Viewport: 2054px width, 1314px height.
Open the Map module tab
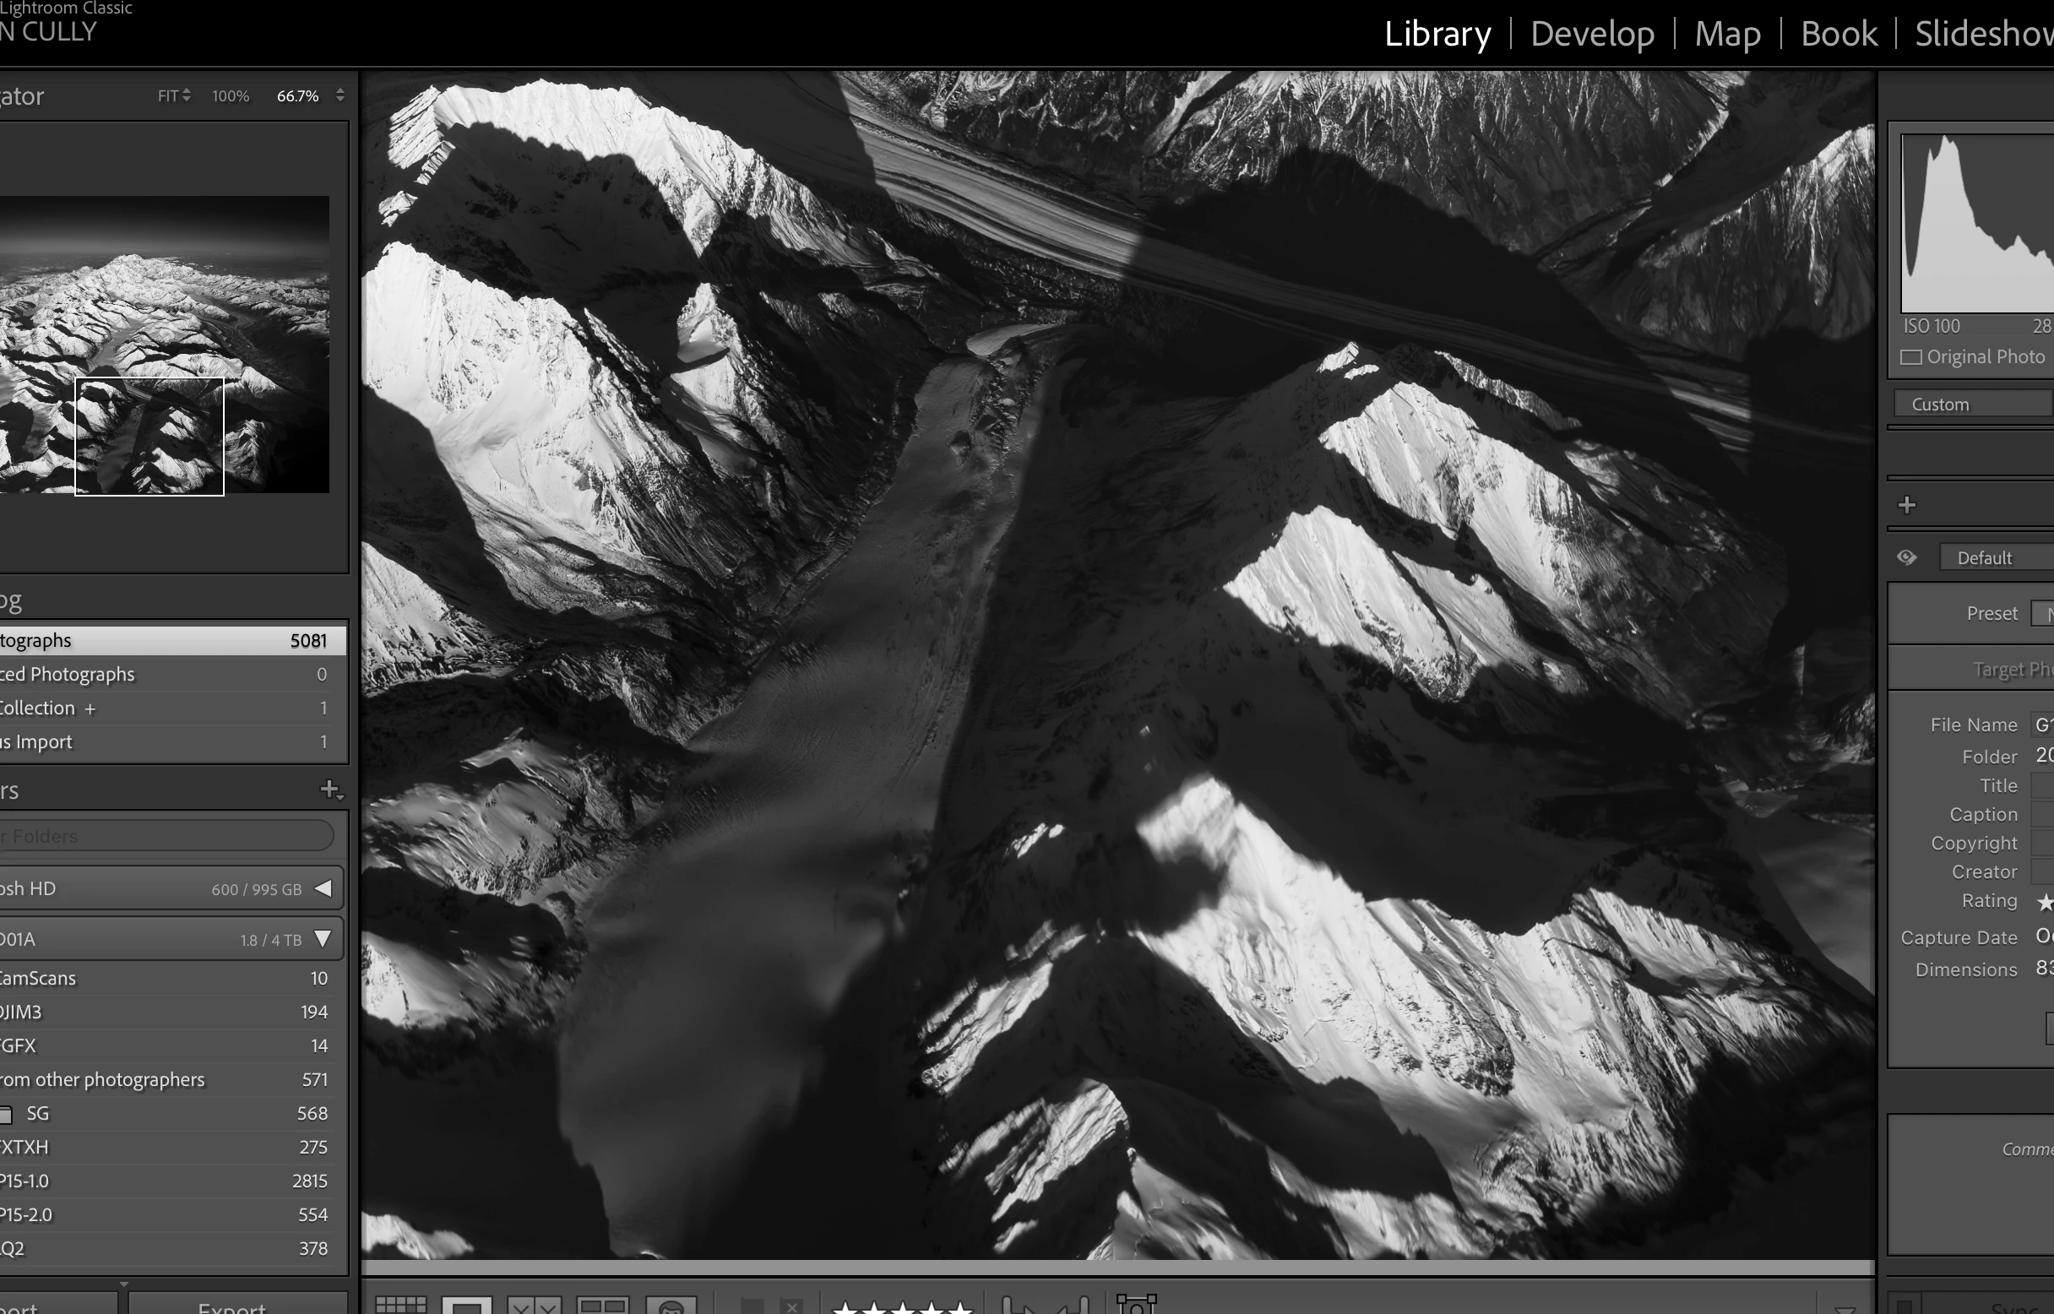pos(1727,34)
